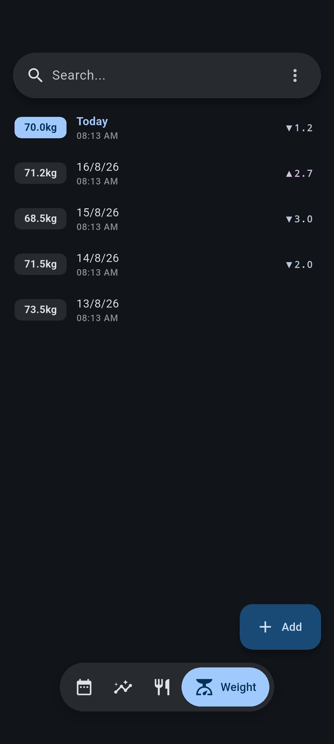334x744 pixels.
Task: Focus the Search text field
Action: tap(167, 75)
